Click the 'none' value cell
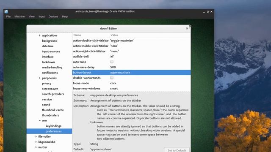Screen dimensions: 271x152 114,46
